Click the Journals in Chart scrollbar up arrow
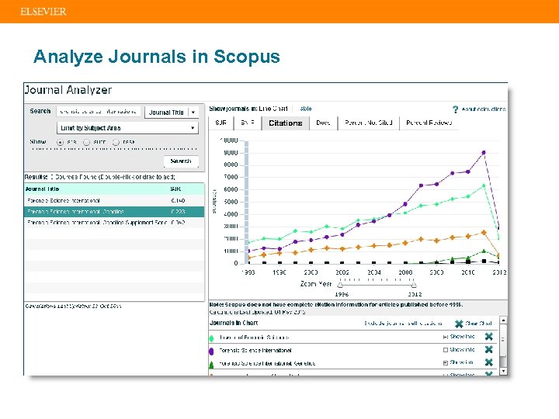 (x=503, y=320)
